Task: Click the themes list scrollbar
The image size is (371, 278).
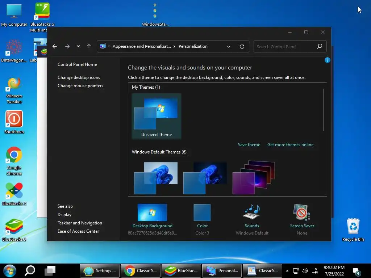Action: tap(324, 110)
